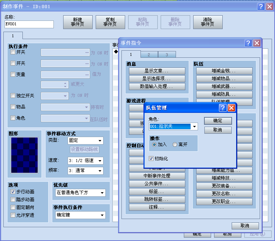
Task: Select the 离开 radio button
Action: pyautogui.click(x=175, y=145)
